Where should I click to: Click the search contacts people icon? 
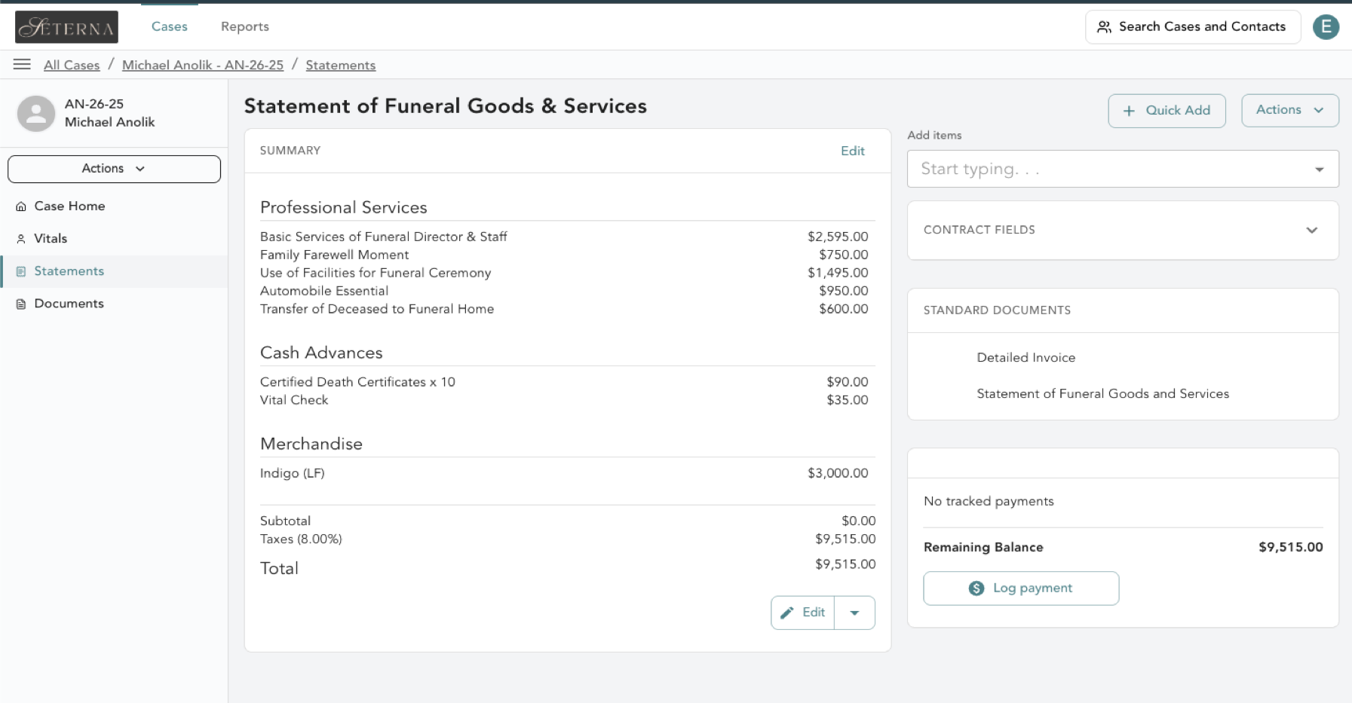click(1104, 27)
